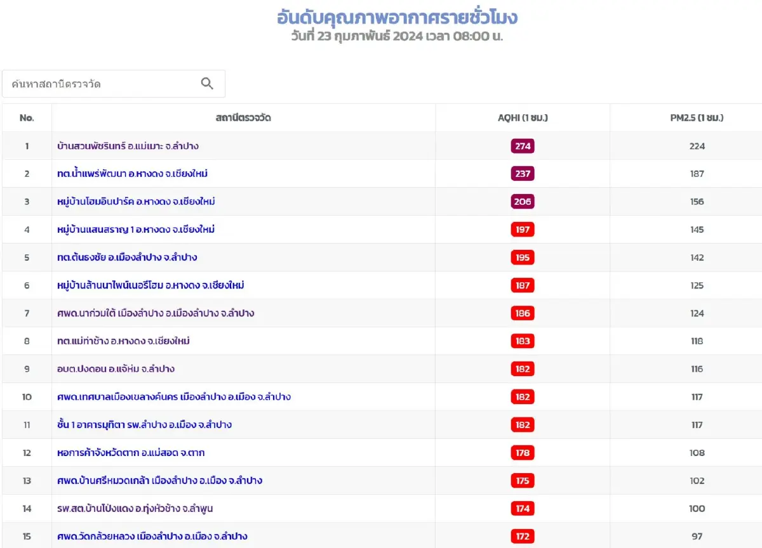Click PM2.5 value 124
Image resolution: width=762 pixels, height=548 pixels.
click(697, 313)
